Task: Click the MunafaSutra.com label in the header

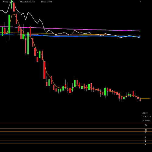Action: (28, 2)
